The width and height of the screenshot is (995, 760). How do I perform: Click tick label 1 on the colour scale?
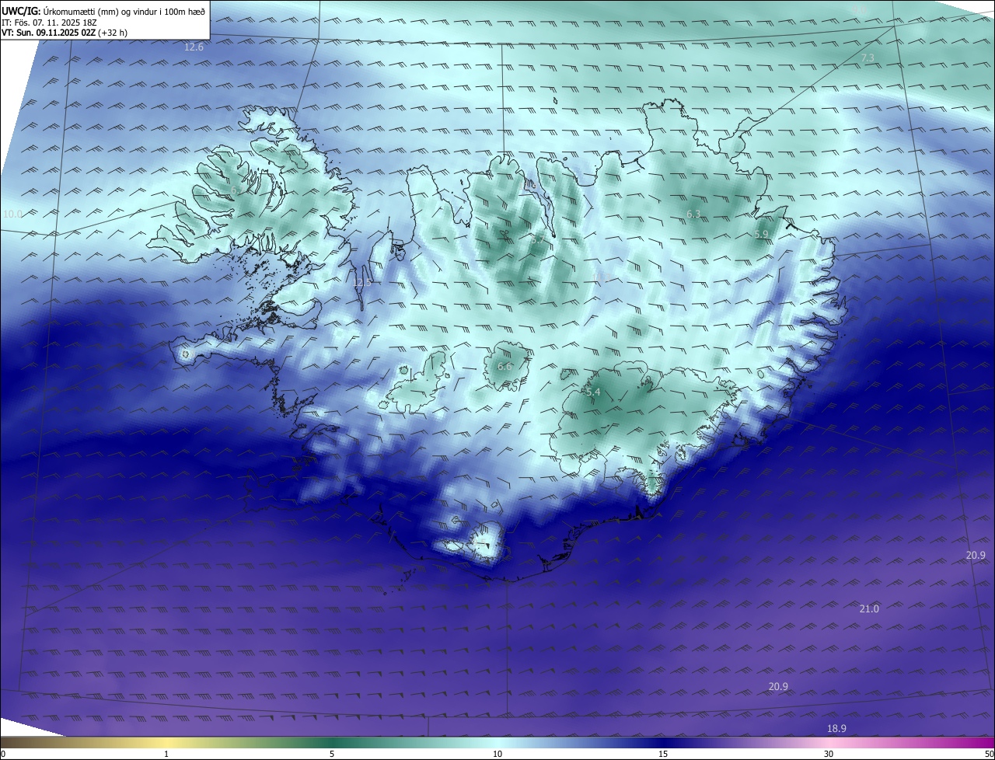tap(166, 754)
